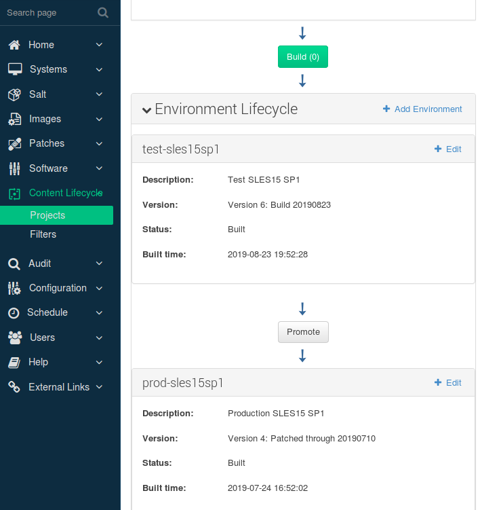Expand the Configuration menu chevron

coord(100,289)
